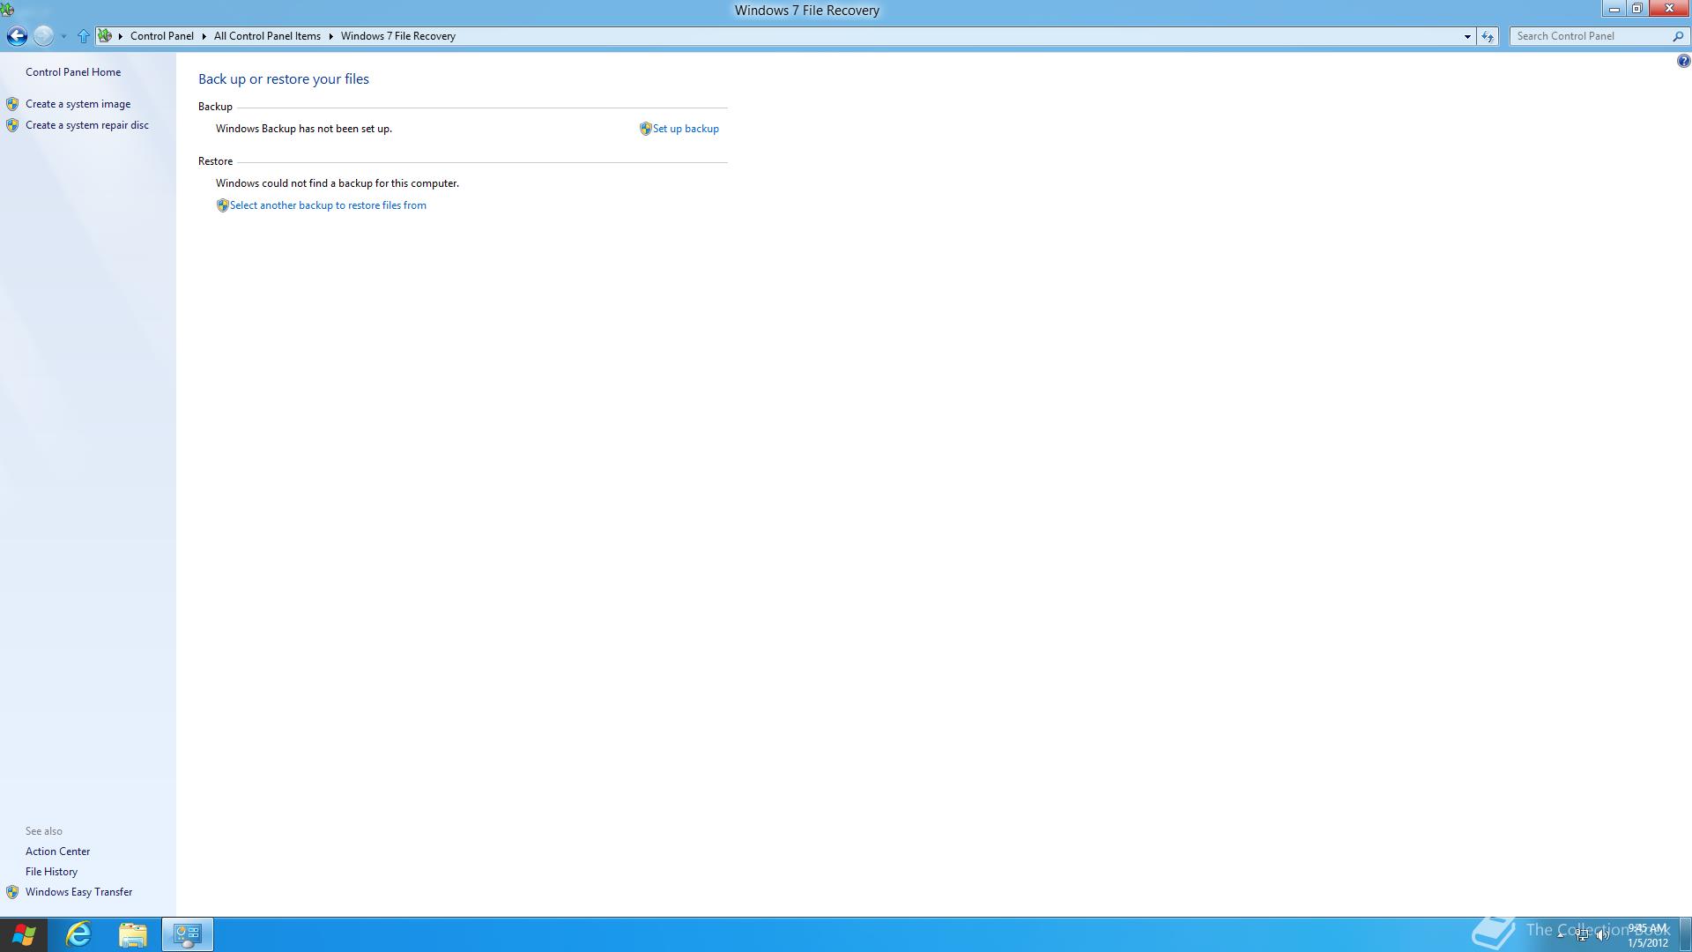
Task: Click the volume speaker tray icon
Action: point(1602,935)
